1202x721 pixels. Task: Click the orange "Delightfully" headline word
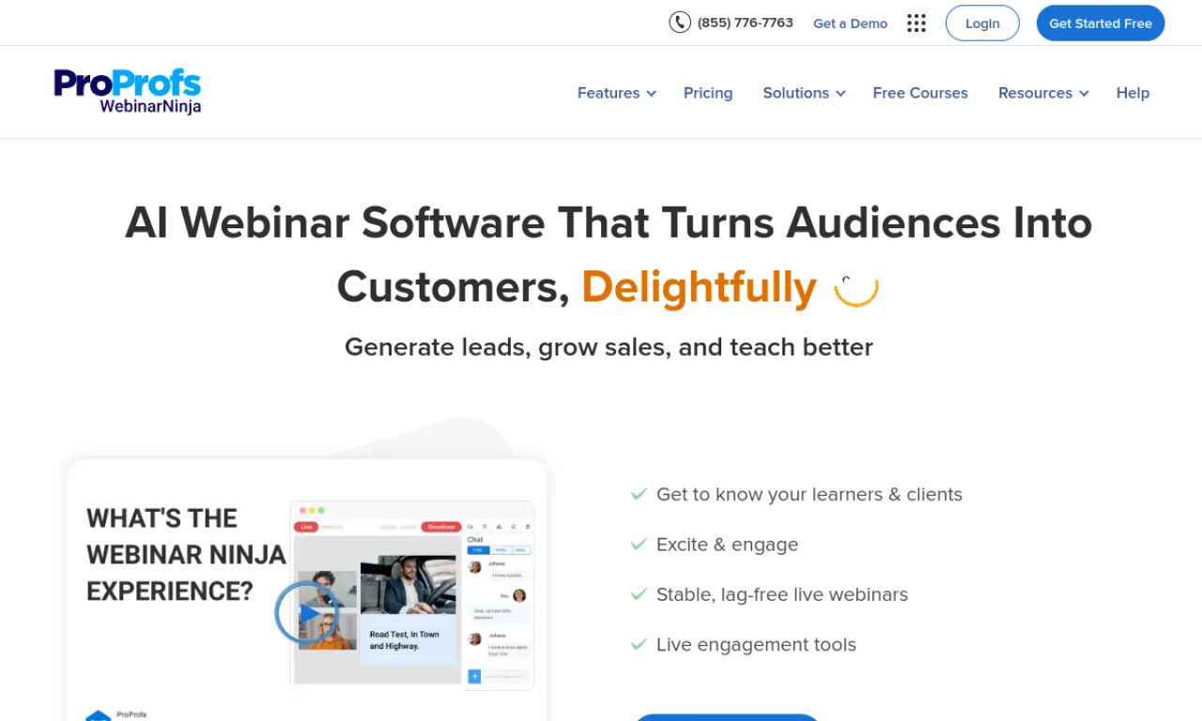click(x=699, y=287)
